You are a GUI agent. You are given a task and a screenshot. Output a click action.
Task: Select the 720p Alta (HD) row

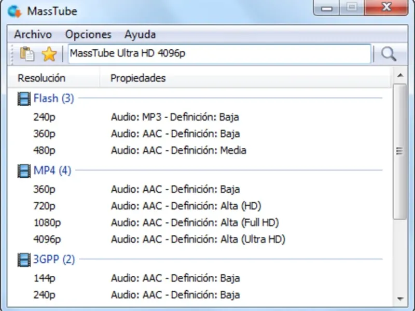pos(200,206)
